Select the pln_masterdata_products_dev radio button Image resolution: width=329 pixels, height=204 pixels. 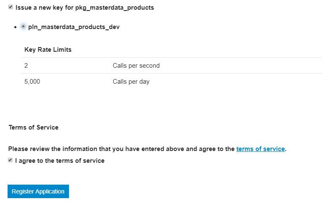coord(23,26)
